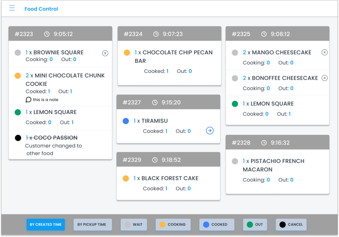Viewport: 339px width, 237px height.
Task: Toggle the COOKING status filter
Action: (x=173, y=224)
